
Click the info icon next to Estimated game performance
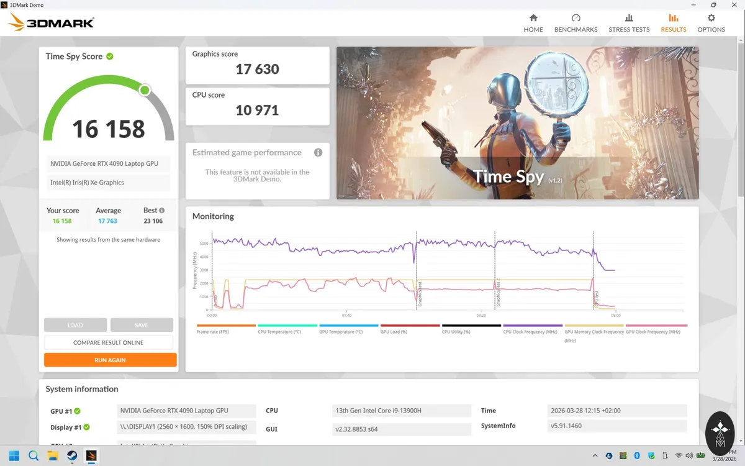coord(318,152)
